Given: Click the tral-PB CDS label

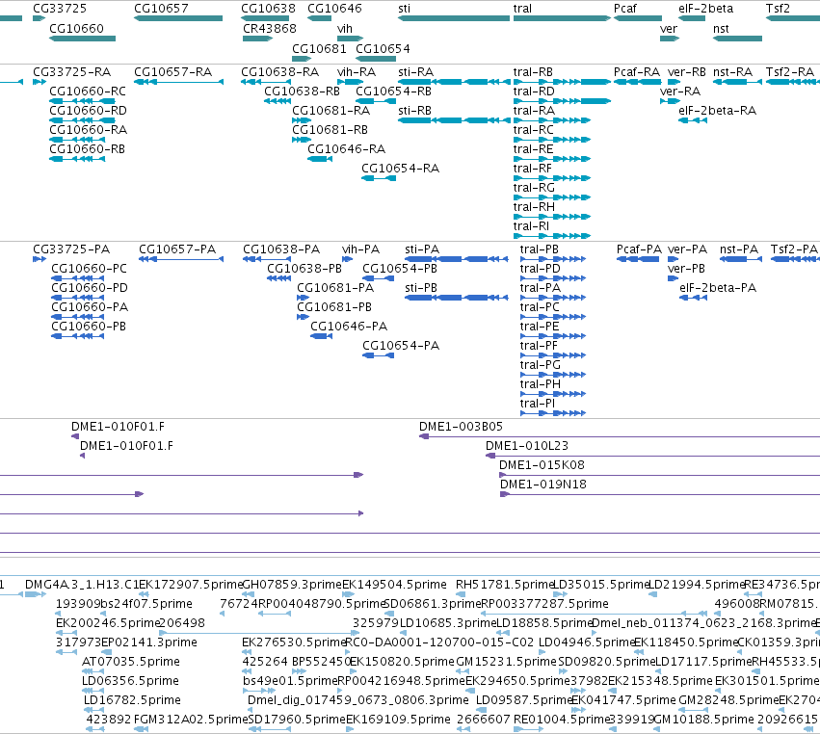Looking at the screenshot, I should pyautogui.click(x=540, y=249).
